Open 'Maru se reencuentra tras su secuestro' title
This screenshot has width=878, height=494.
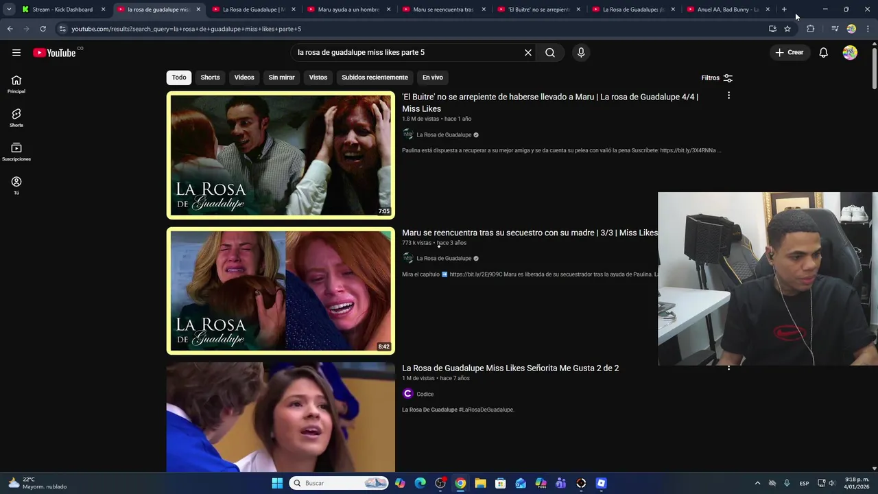530,233
